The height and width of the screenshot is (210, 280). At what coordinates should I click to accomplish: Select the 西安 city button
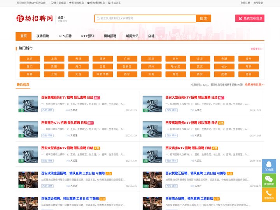point(200,74)
